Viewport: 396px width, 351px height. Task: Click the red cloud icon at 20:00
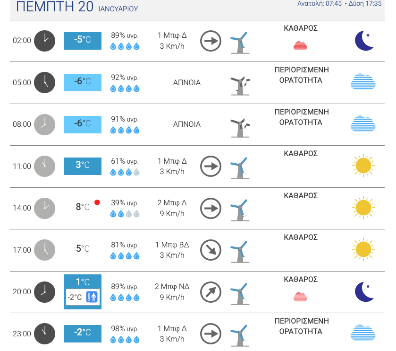click(300, 297)
